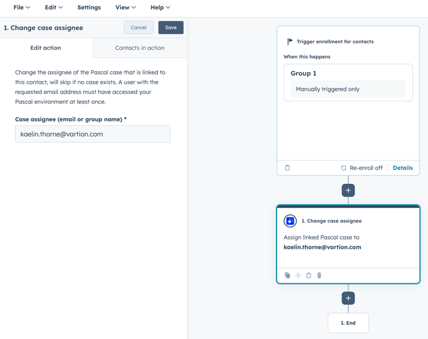Click the Pascal app icon on the action card
The height and width of the screenshot is (339, 428).
(290, 221)
